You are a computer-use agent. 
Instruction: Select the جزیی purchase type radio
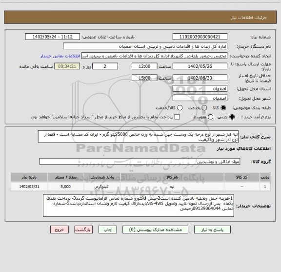[x=232, y=117]
